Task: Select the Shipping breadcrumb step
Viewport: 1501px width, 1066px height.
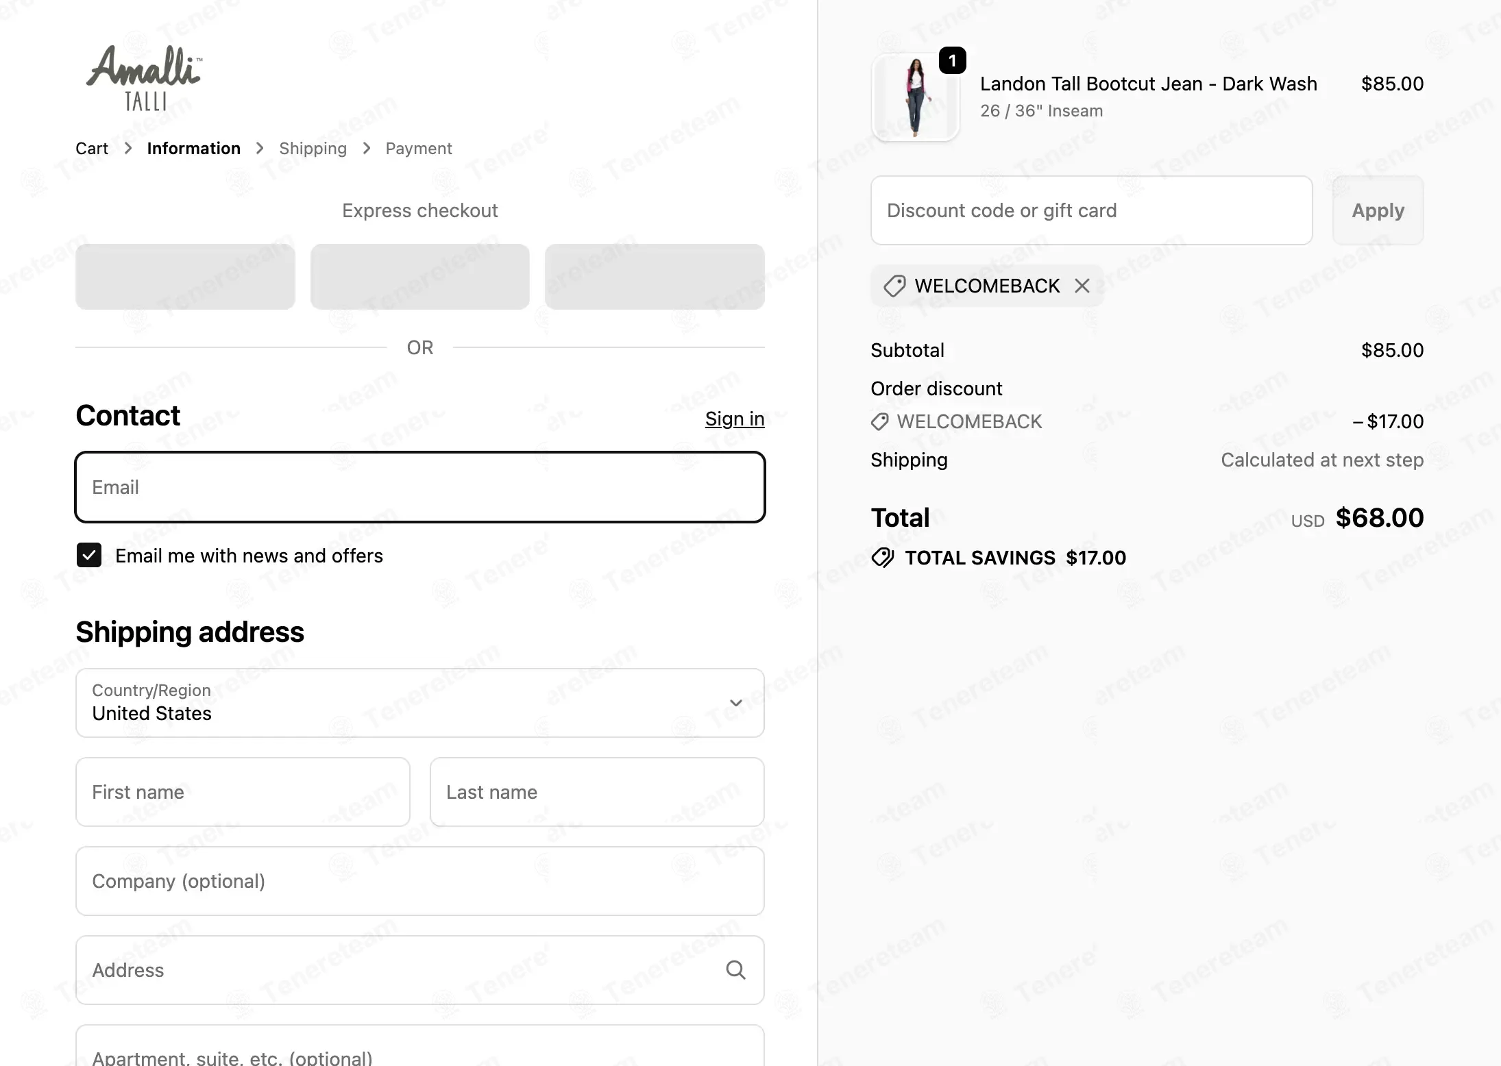Action: [313, 149]
